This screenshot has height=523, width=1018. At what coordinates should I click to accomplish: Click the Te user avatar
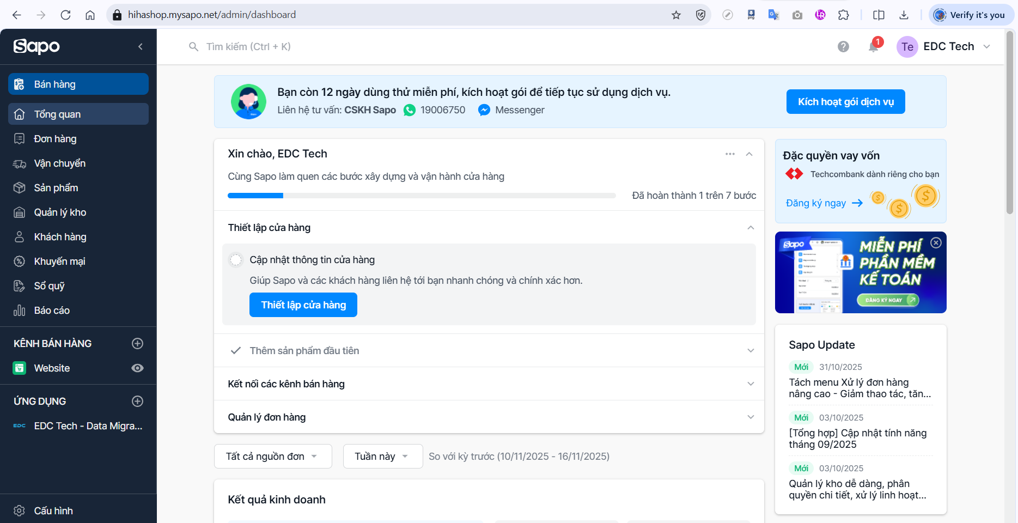click(x=907, y=47)
